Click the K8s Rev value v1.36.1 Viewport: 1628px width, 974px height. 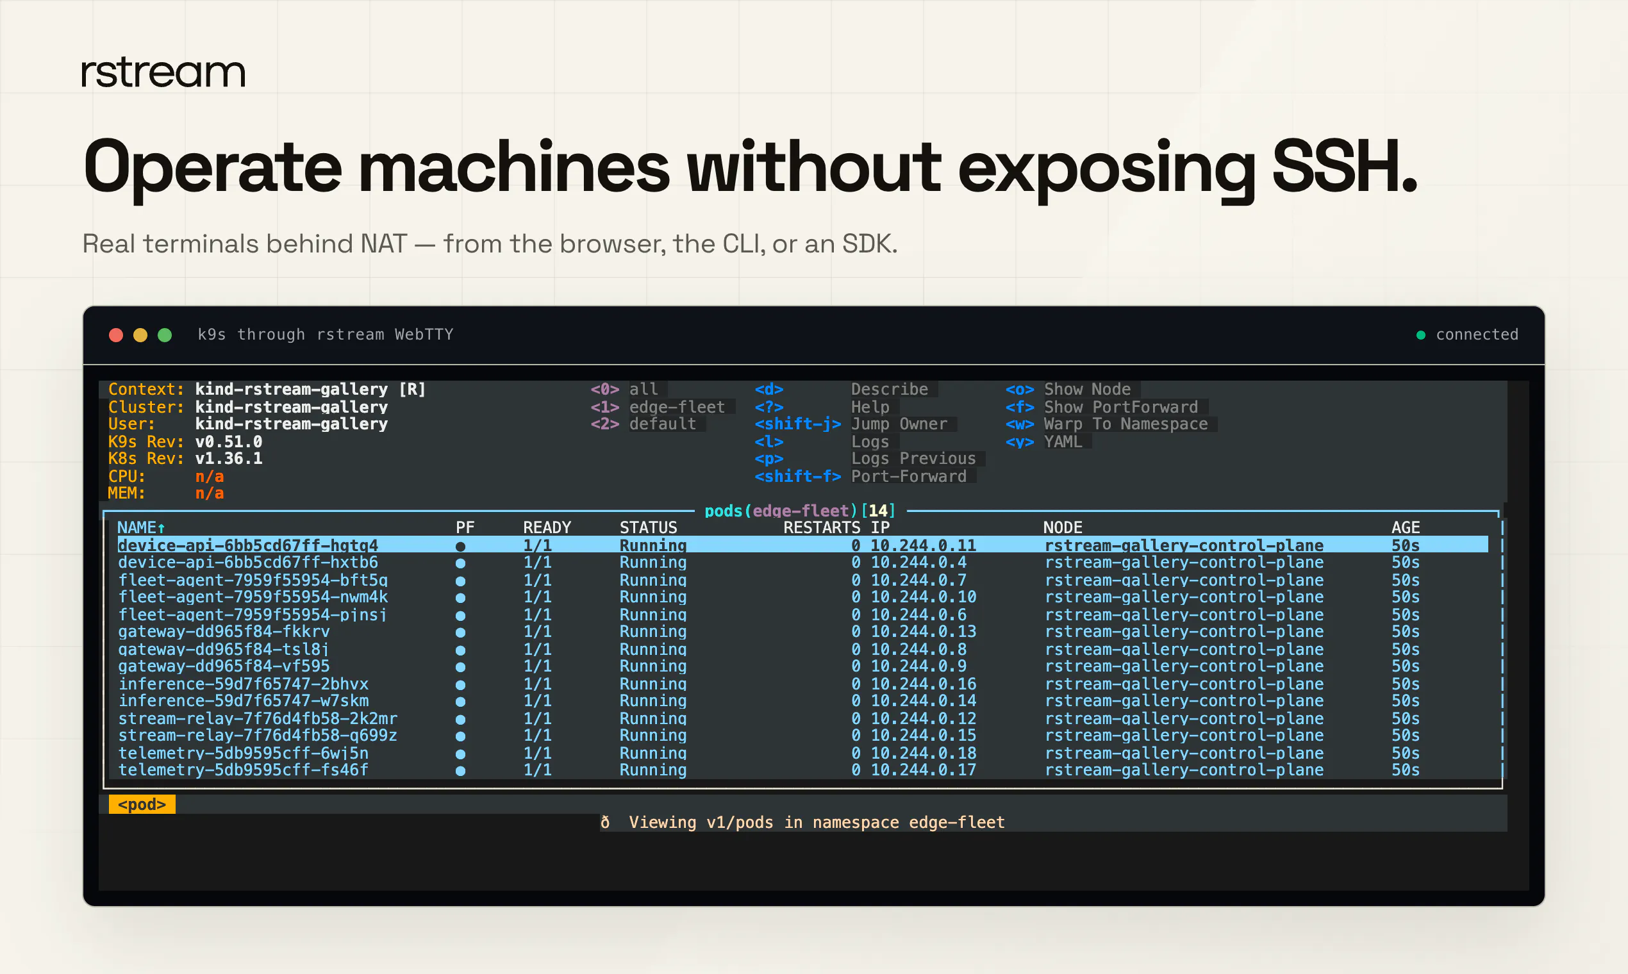point(228,458)
